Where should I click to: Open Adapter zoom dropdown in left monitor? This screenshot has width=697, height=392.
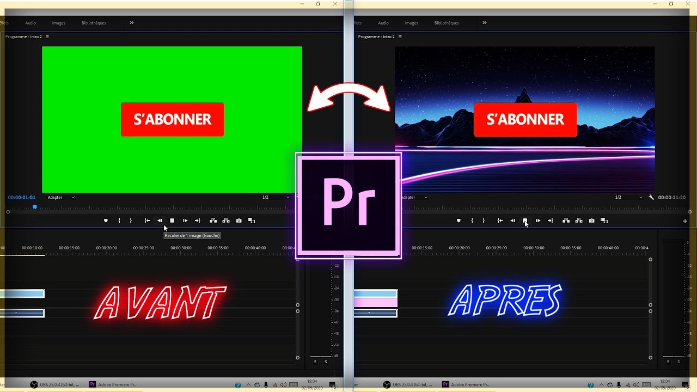pos(61,197)
